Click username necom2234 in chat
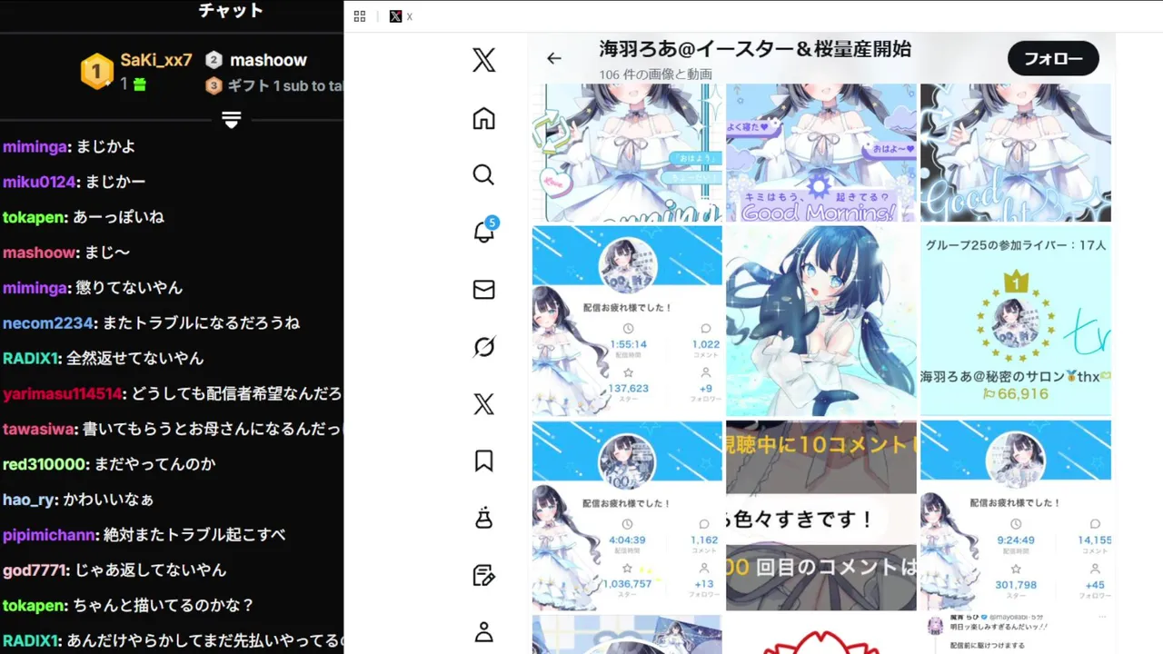This screenshot has height=654, width=1163. [48, 322]
